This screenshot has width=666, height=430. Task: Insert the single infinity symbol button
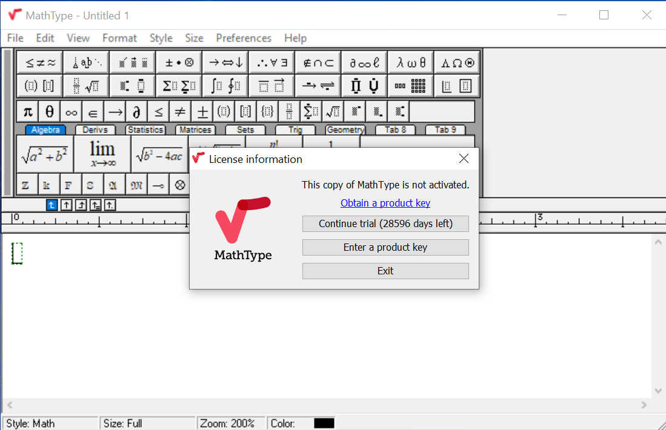pyautogui.click(x=71, y=111)
